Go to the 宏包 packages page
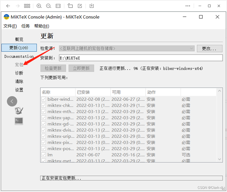The width and height of the screenshot is (227, 192). click(19, 65)
